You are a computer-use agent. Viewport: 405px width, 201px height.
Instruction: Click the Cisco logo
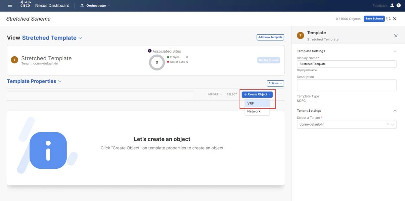coord(25,4)
